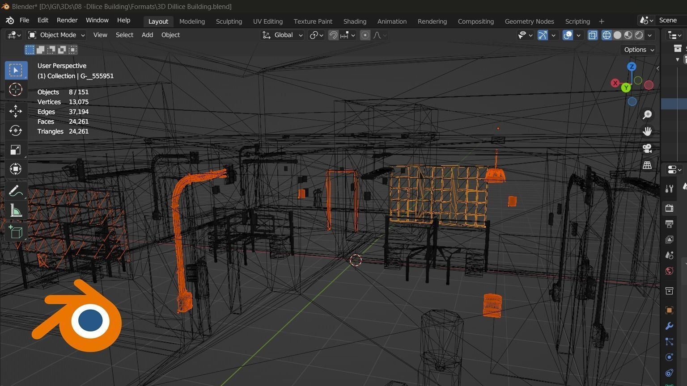Open the Object Constraints properties tab
The width and height of the screenshot is (687, 386).
click(670, 373)
